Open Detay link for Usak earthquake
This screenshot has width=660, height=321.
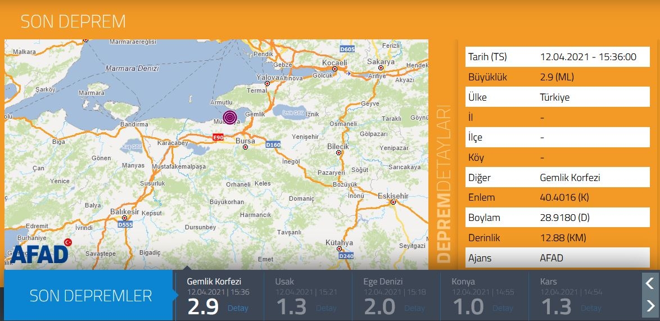click(326, 308)
